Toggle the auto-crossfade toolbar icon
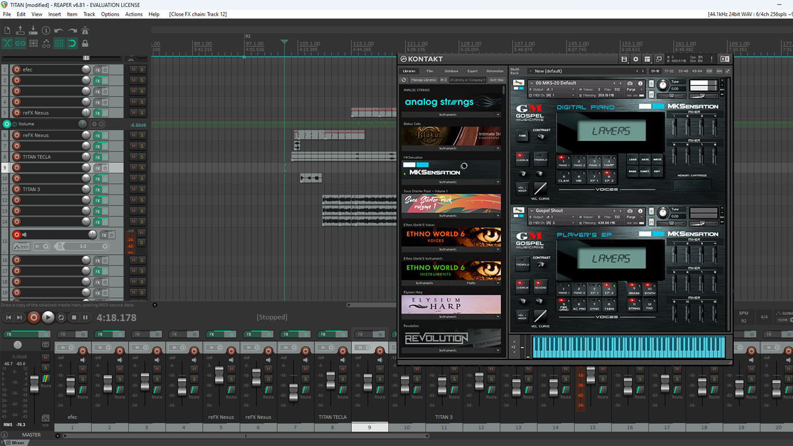The image size is (793, 446). pyautogui.click(x=7, y=43)
